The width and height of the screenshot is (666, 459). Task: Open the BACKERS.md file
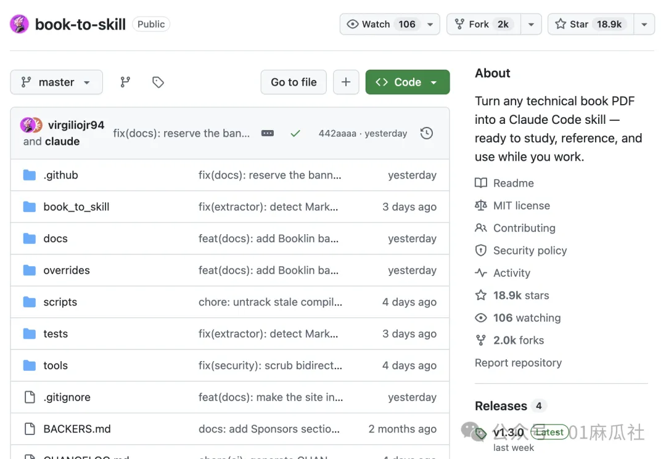click(x=77, y=429)
